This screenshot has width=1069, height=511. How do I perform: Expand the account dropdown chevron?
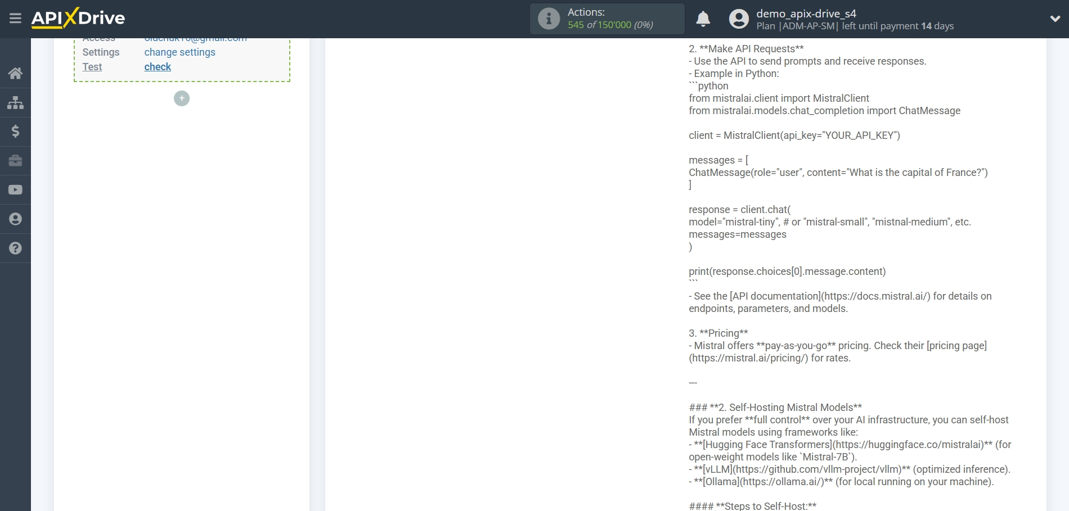pos(1055,19)
